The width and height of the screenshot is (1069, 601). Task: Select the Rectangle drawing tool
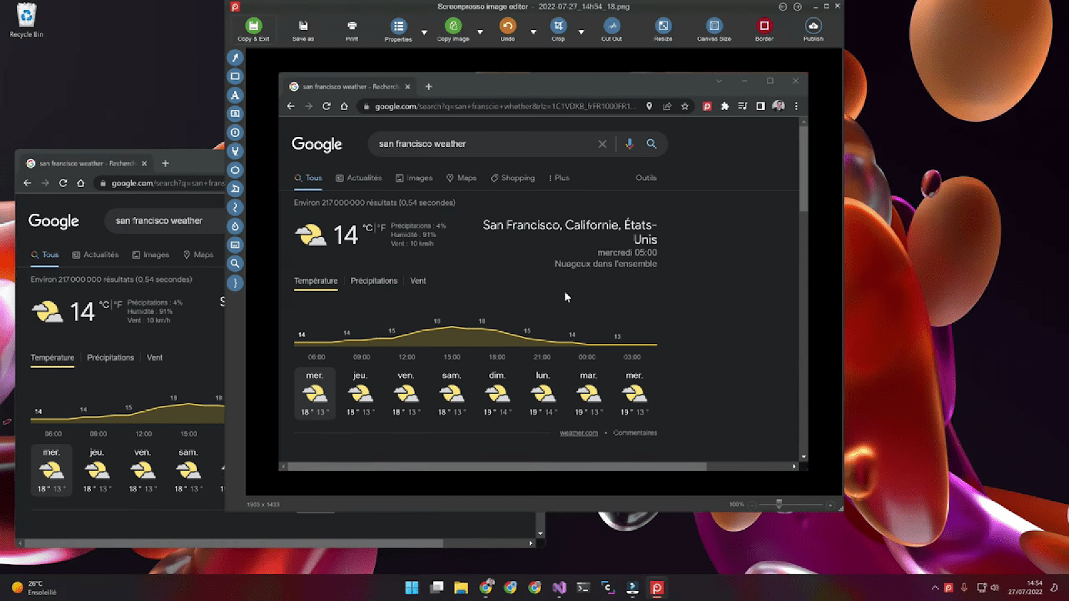tap(235, 77)
